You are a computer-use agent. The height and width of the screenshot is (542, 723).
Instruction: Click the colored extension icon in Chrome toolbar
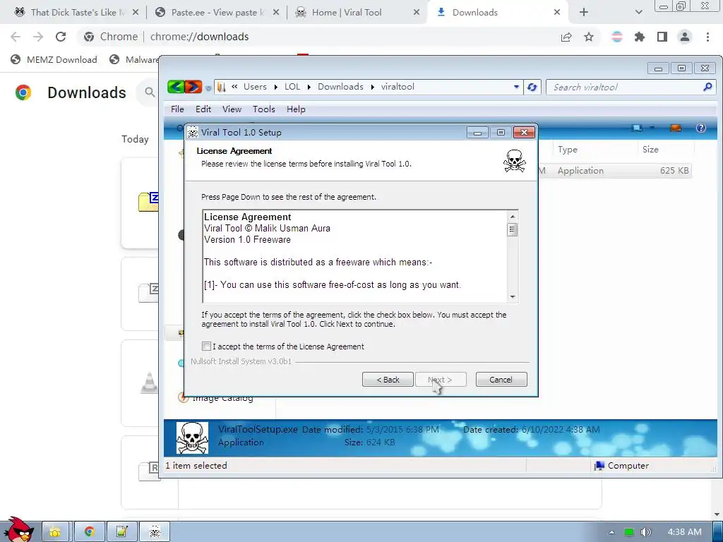point(617,37)
